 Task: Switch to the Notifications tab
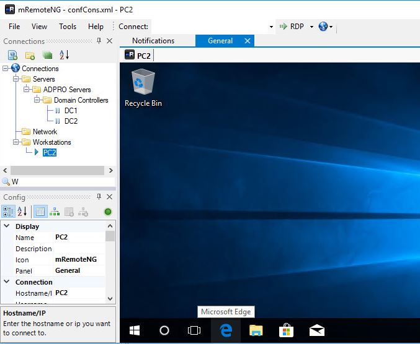tap(153, 41)
